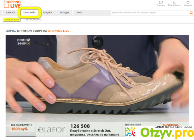The height and width of the screenshot is (140, 194).
Task: Open the Помощь help icon
Action: click(161, 3)
